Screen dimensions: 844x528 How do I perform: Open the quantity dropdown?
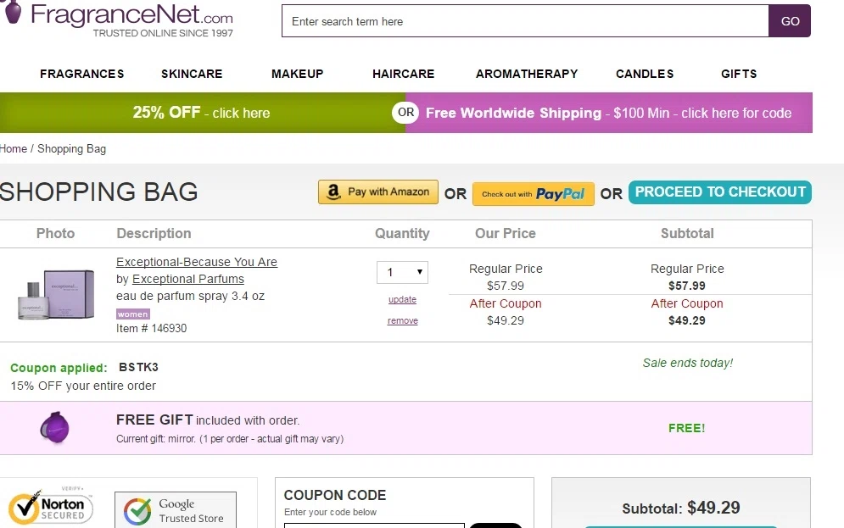(x=402, y=273)
